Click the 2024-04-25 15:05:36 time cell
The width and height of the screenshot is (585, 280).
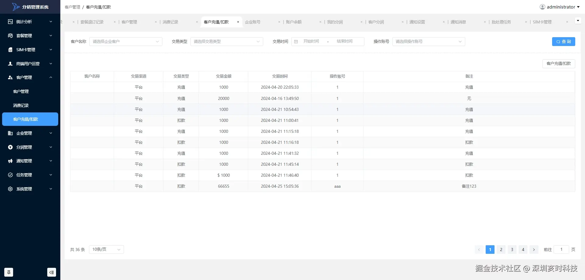coord(280,186)
